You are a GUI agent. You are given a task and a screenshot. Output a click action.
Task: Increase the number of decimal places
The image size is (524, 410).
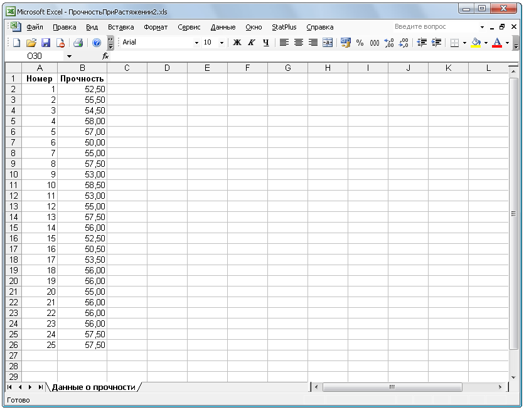(389, 43)
